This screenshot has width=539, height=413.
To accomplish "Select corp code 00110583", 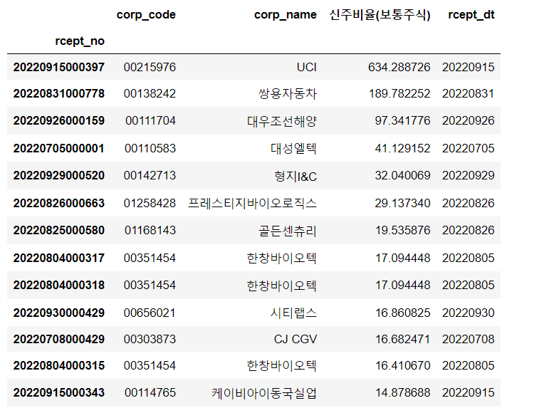I will (150, 148).
